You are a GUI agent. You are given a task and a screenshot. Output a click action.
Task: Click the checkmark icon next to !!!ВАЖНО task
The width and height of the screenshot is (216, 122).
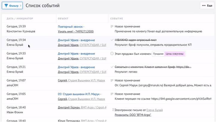112,40
